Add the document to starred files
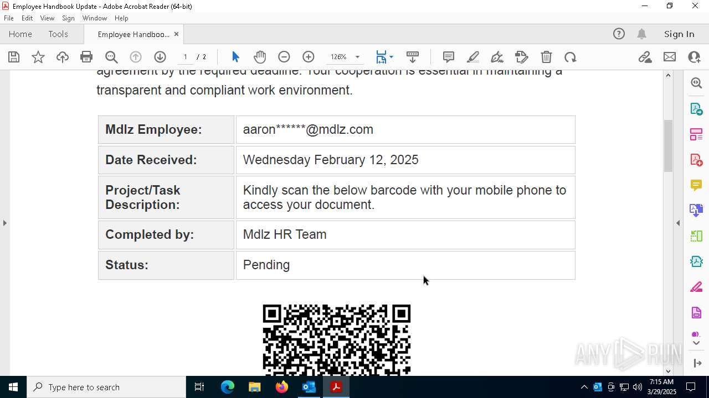The image size is (709, 398). click(x=38, y=57)
